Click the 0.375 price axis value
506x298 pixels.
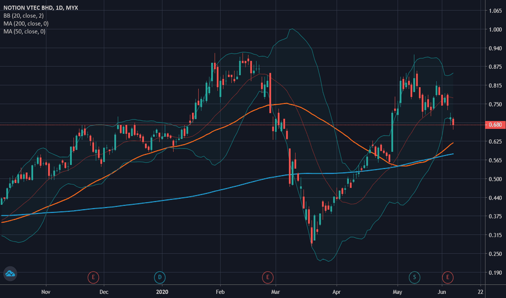[495, 217]
